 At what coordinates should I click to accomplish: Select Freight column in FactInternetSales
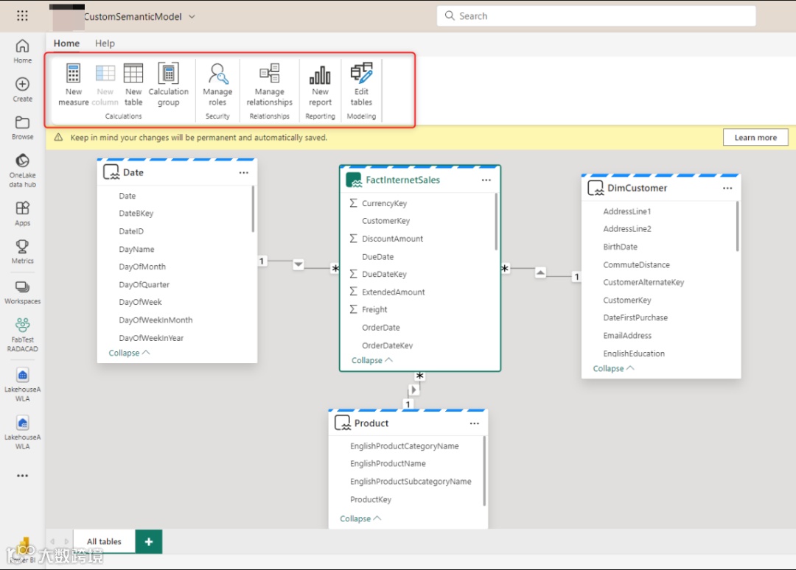pos(374,310)
